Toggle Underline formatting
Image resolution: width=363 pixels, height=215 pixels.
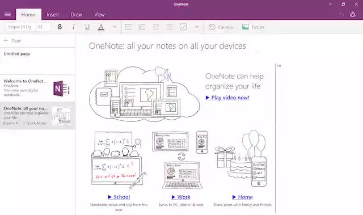point(87,27)
